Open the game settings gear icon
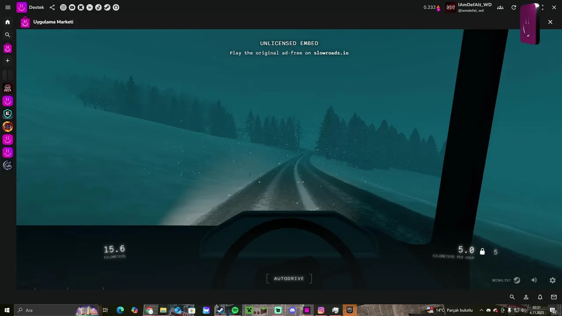 coord(553,280)
